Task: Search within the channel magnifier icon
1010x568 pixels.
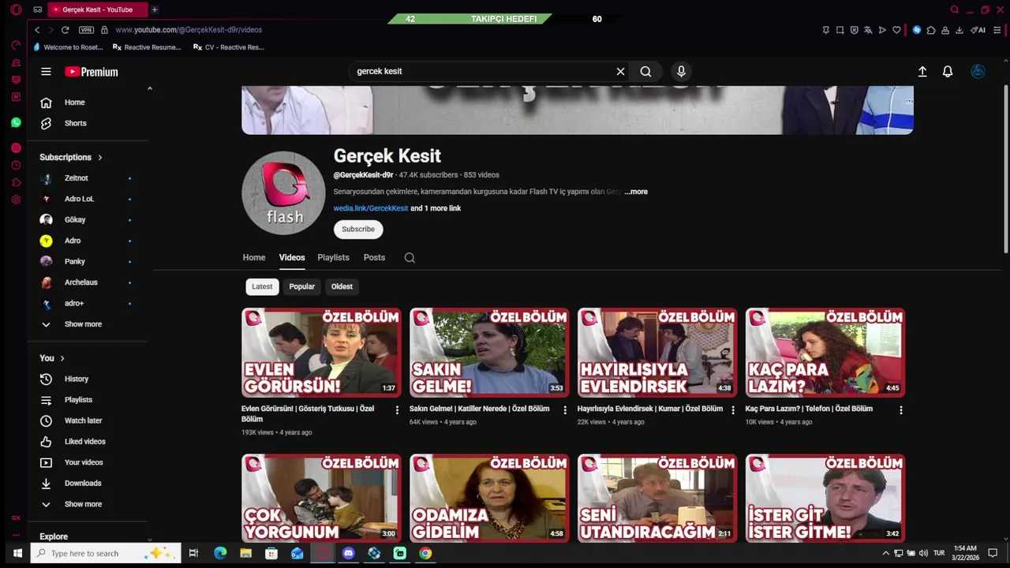Action: click(410, 258)
